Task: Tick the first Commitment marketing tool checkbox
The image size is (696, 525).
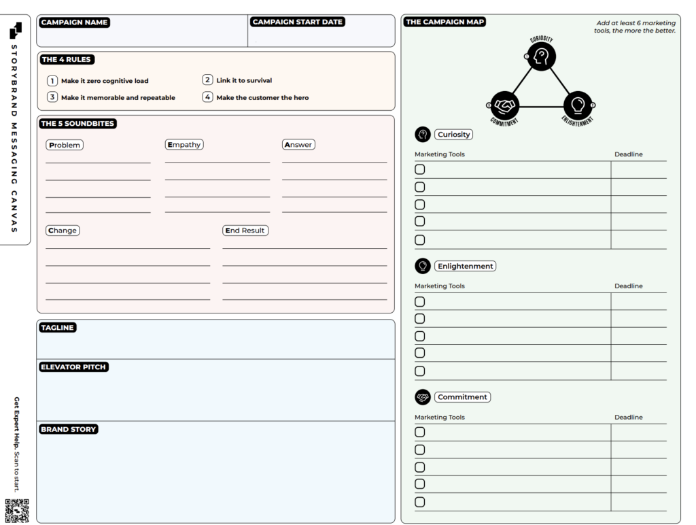Action: coord(419,432)
